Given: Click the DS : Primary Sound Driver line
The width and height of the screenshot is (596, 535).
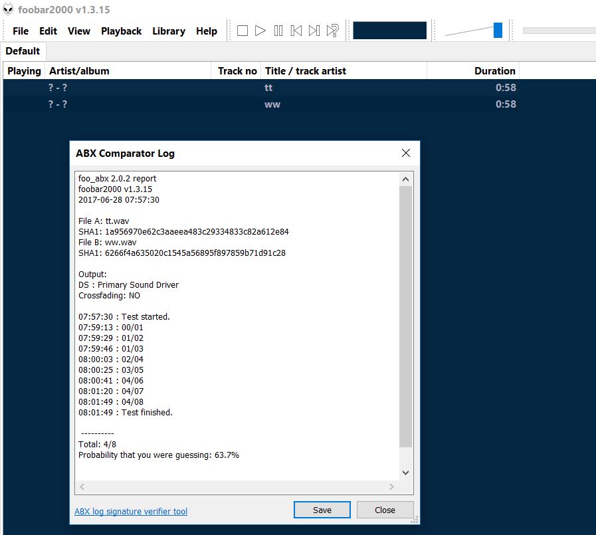Looking at the screenshot, I should click(128, 285).
